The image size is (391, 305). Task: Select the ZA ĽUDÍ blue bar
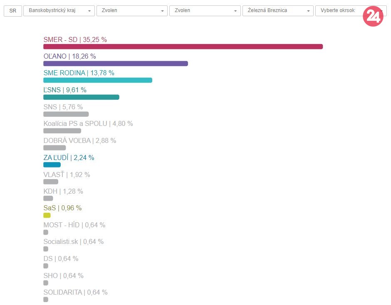[52, 165]
